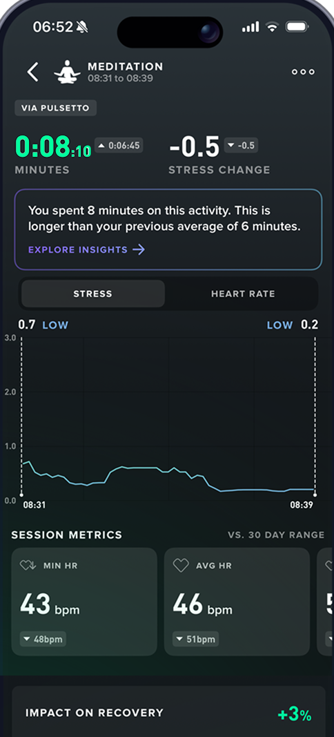Tap the Via Pulsetto source tag
The width and height of the screenshot is (334, 737).
point(55,108)
